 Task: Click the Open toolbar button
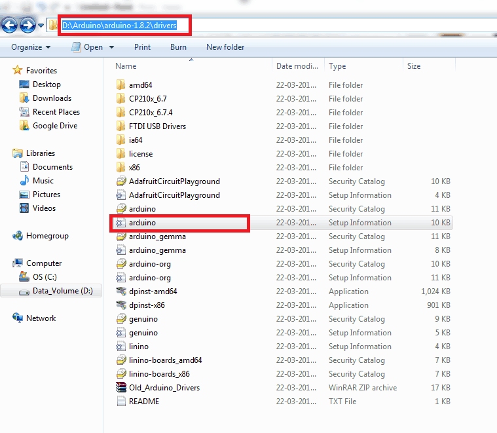[x=87, y=47]
